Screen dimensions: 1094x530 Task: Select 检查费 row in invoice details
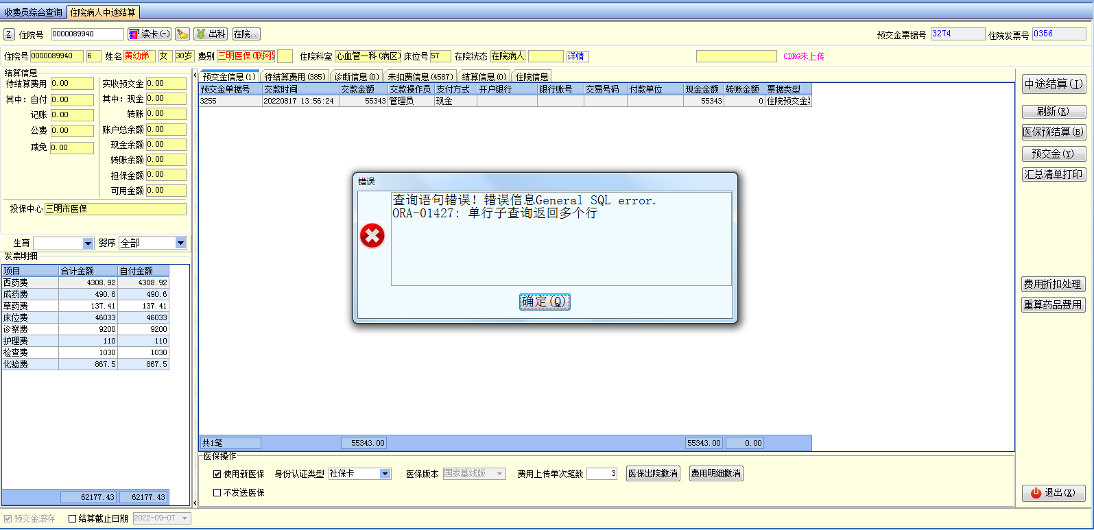85,352
